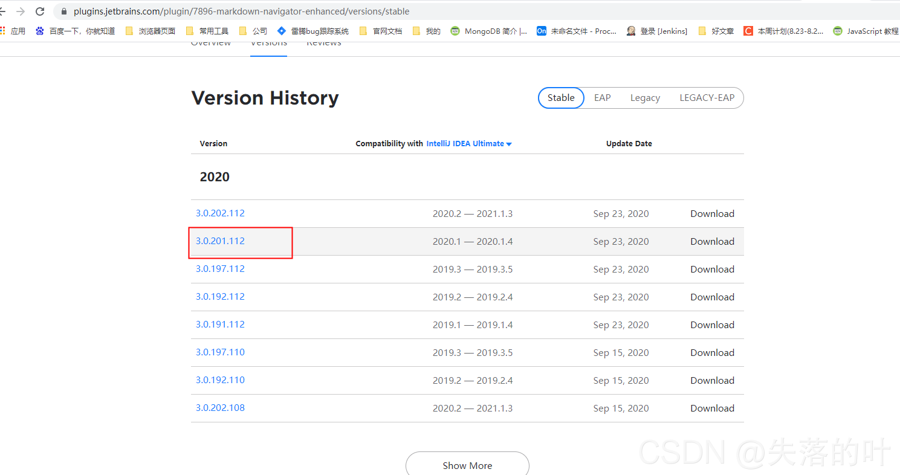This screenshot has height=475, width=900.
Task: Select the Legacy channel
Action: (x=645, y=98)
